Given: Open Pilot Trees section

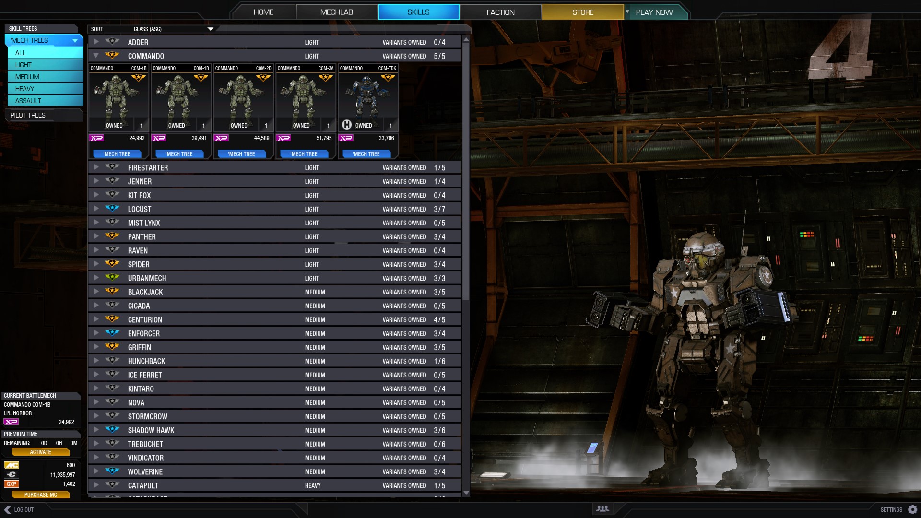Looking at the screenshot, I should pos(44,115).
